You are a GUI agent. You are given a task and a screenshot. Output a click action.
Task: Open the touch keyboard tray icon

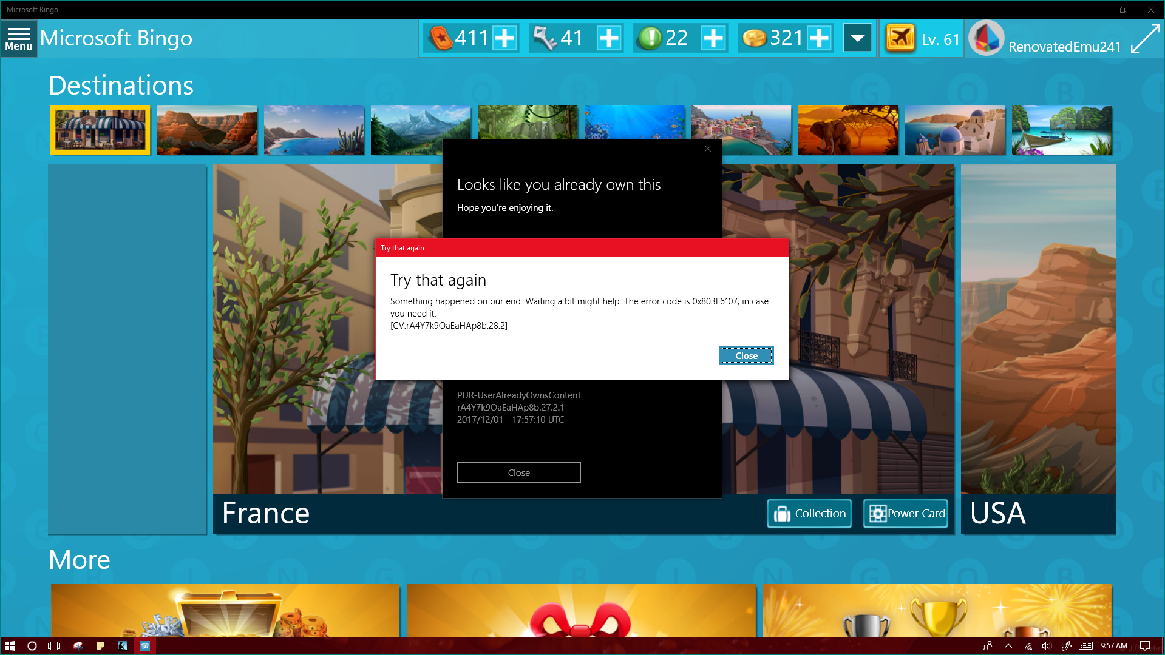point(1085,646)
